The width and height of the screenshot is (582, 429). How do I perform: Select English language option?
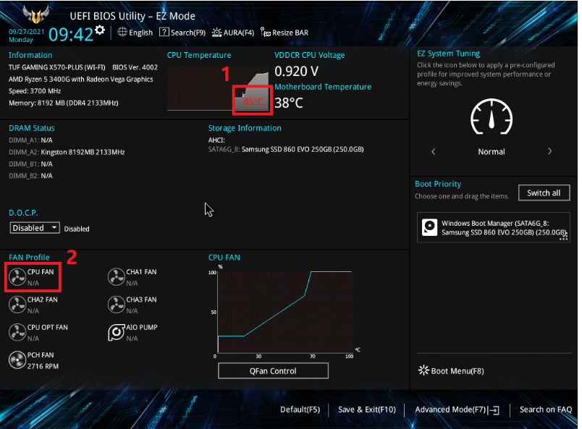[x=140, y=33]
